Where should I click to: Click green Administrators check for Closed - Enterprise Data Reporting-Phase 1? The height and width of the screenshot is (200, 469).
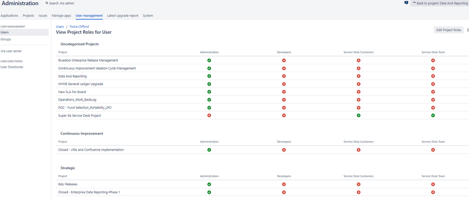coord(209,192)
